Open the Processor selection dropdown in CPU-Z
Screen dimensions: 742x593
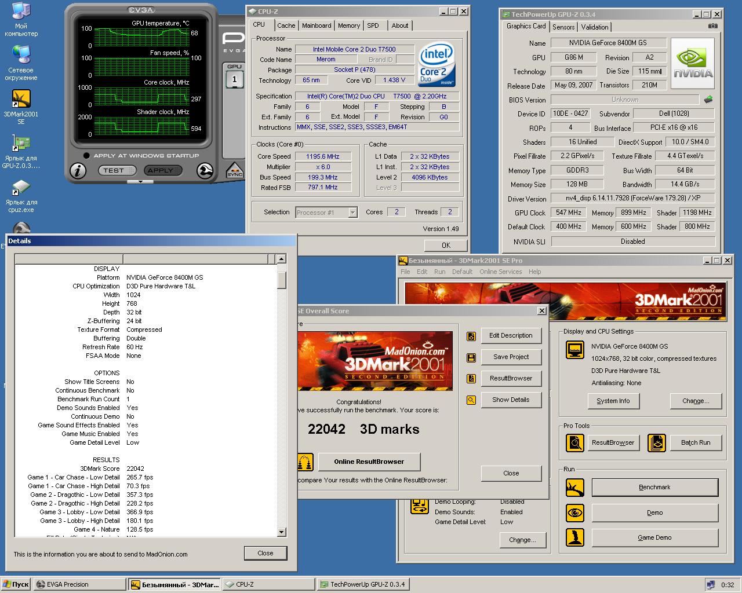(x=352, y=213)
